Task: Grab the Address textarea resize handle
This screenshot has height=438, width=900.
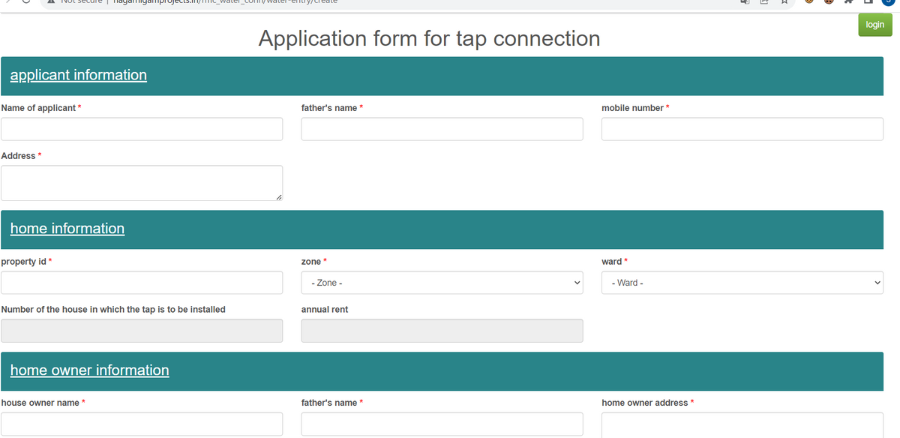Action: [278, 196]
